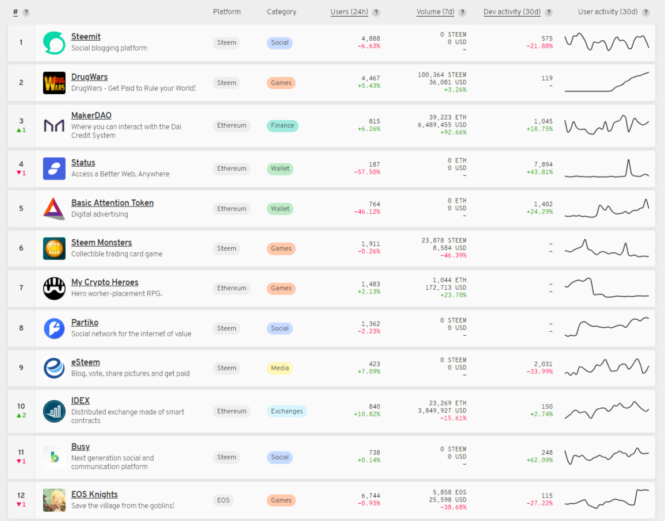Open the IDEX dapp link
Viewport: 665px width, 521px height.
coord(80,401)
